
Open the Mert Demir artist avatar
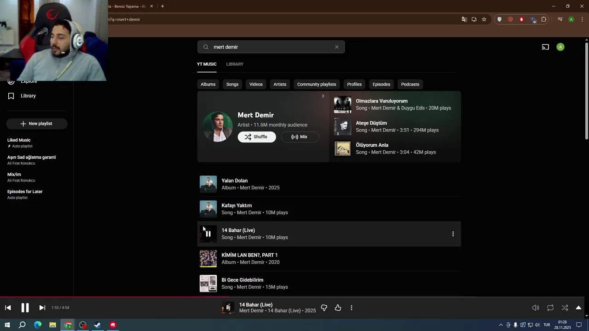(x=218, y=126)
